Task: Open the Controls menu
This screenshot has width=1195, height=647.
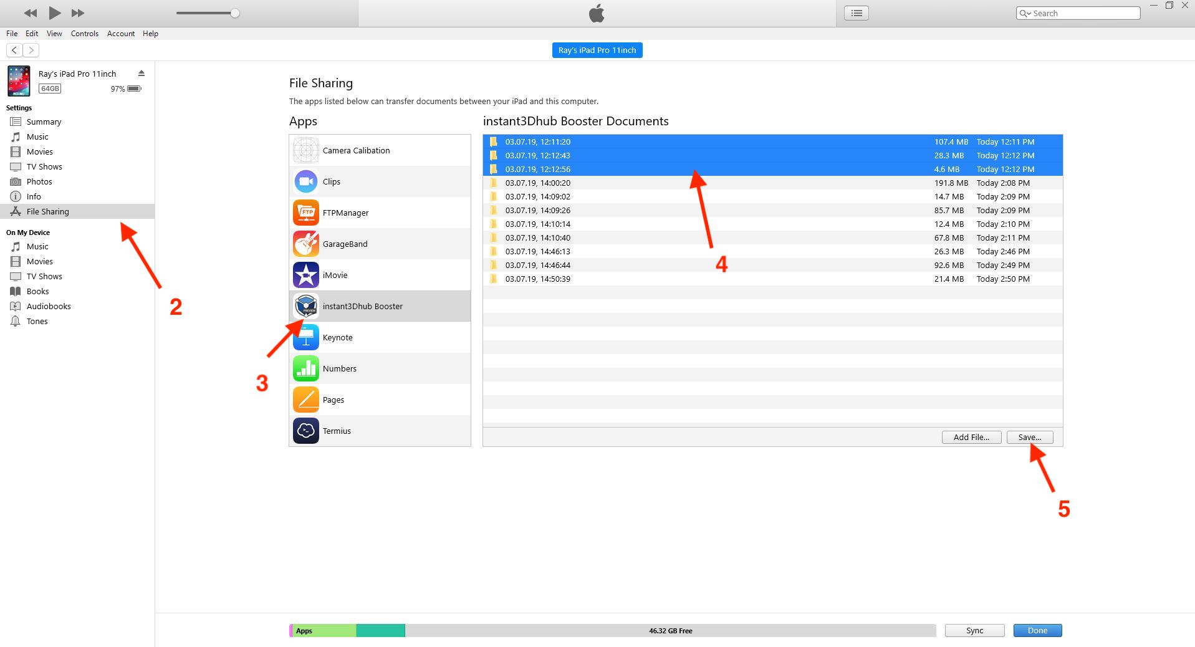Action: tap(85, 34)
